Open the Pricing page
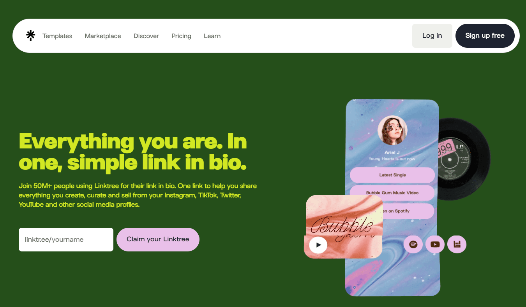The width and height of the screenshot is (526, 307). [x=181, y=36]
